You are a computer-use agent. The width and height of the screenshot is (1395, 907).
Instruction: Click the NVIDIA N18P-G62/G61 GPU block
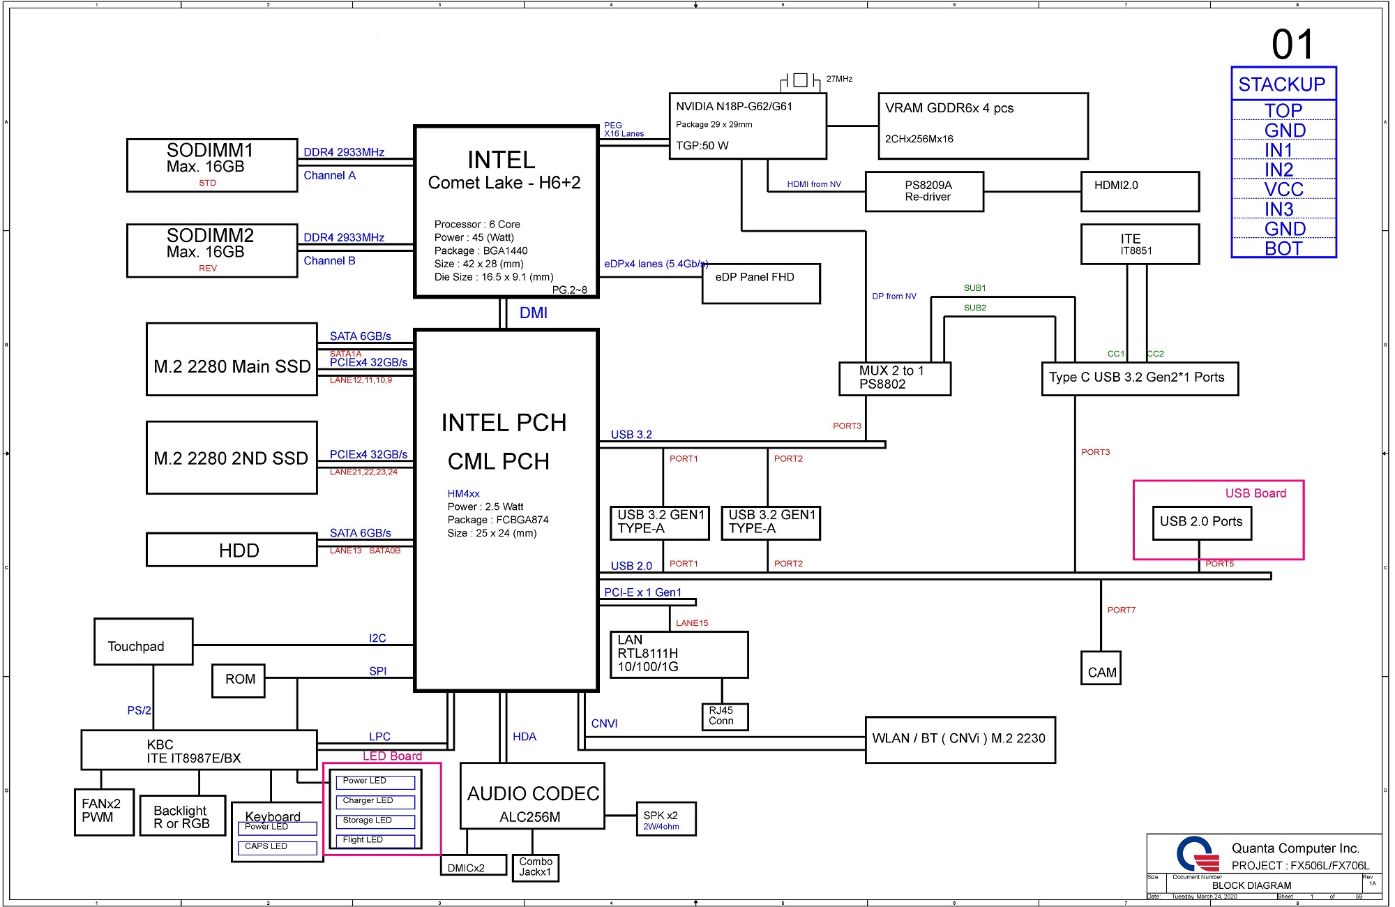(748, 126)
